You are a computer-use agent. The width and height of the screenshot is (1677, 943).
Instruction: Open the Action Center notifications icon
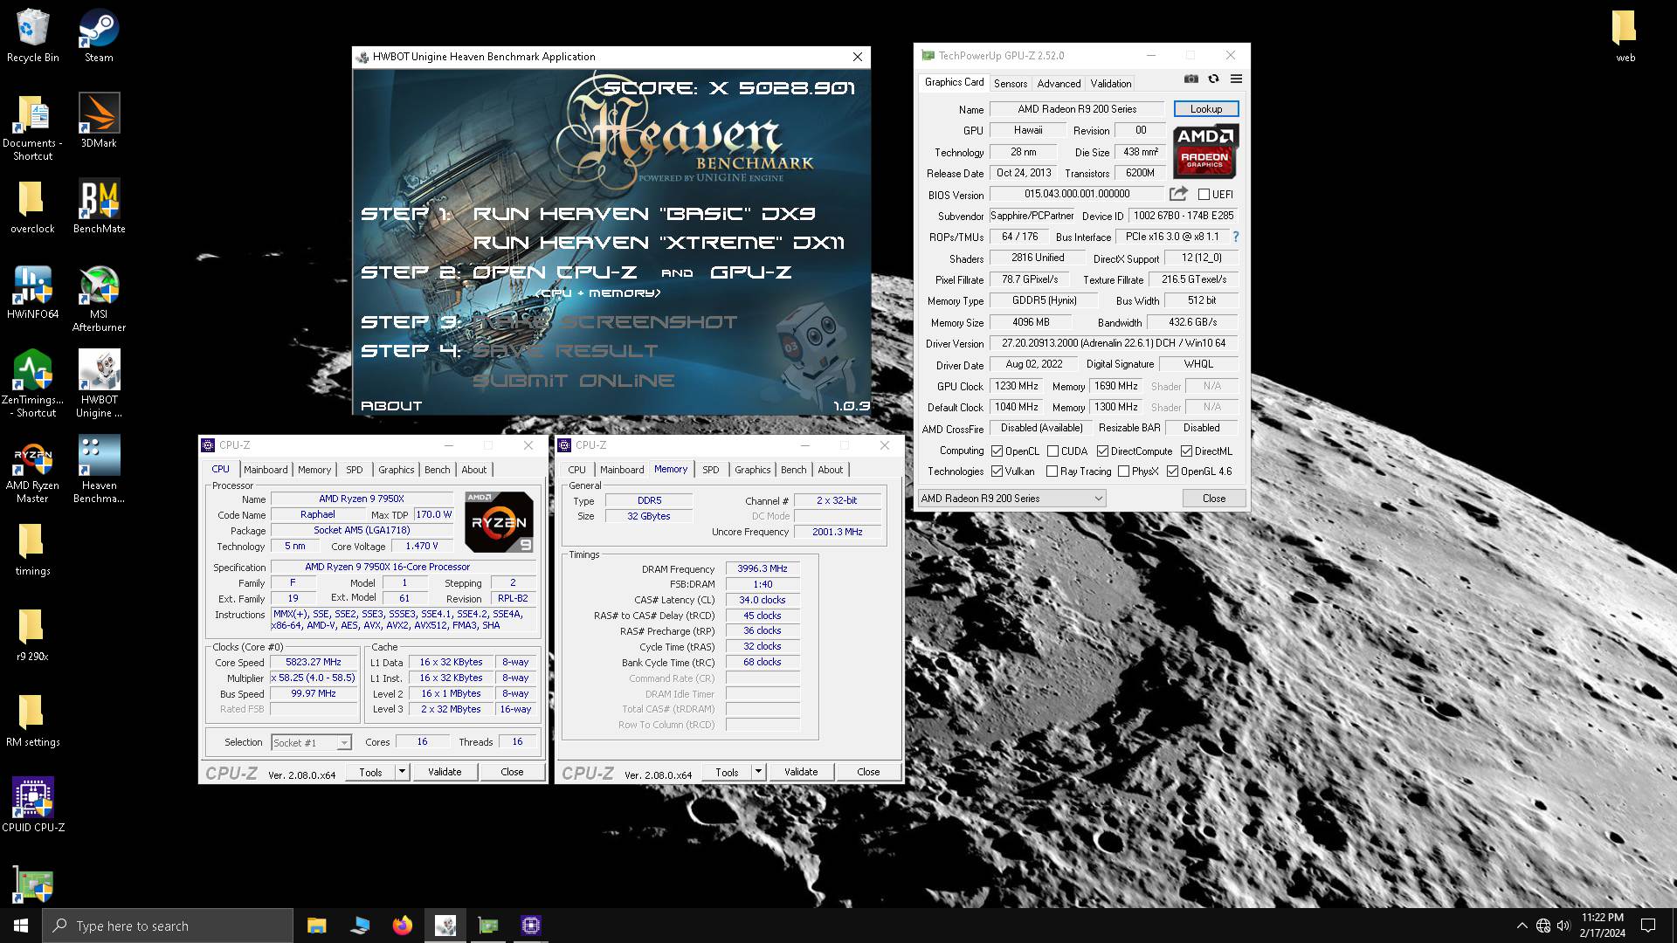[1648, 926]
